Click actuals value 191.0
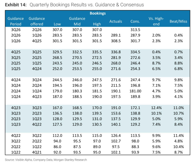The height and width of the screenshot is (164, 195). click(116, 108)
